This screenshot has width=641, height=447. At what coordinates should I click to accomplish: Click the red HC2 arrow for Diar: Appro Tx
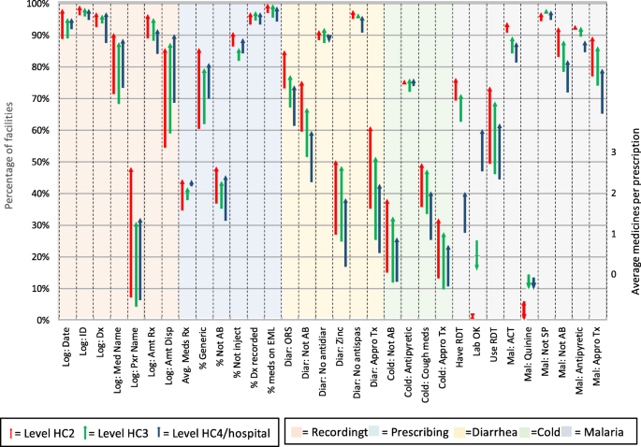click(371, 168)
